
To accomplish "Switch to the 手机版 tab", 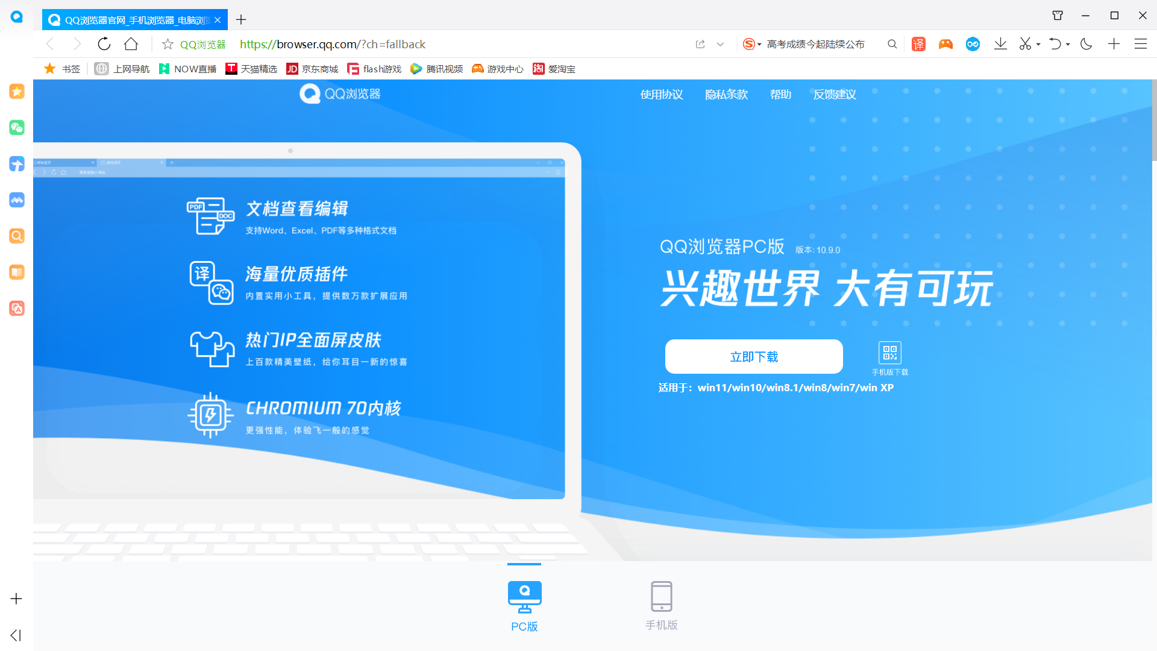I will [662, 606].
